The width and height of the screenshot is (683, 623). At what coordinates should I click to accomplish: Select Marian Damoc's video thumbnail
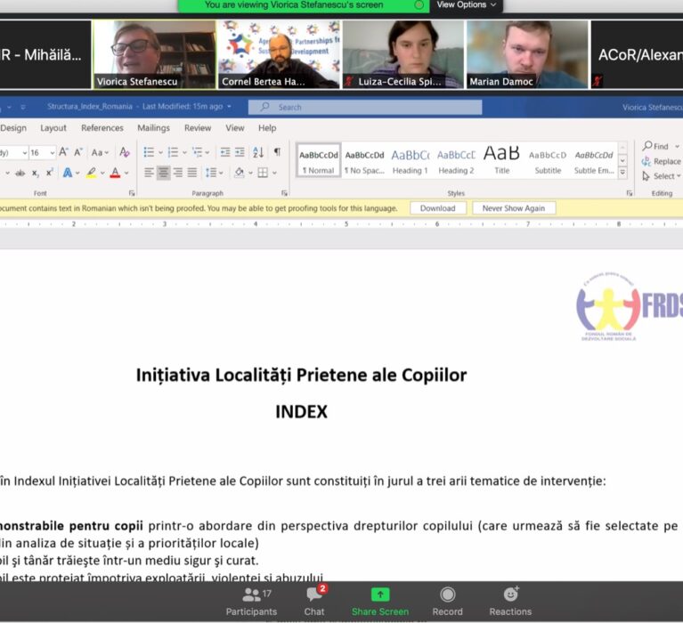tap(527, 54)
